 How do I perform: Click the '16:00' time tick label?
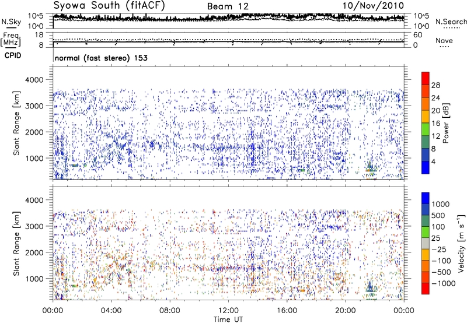[x=287, y=311]
